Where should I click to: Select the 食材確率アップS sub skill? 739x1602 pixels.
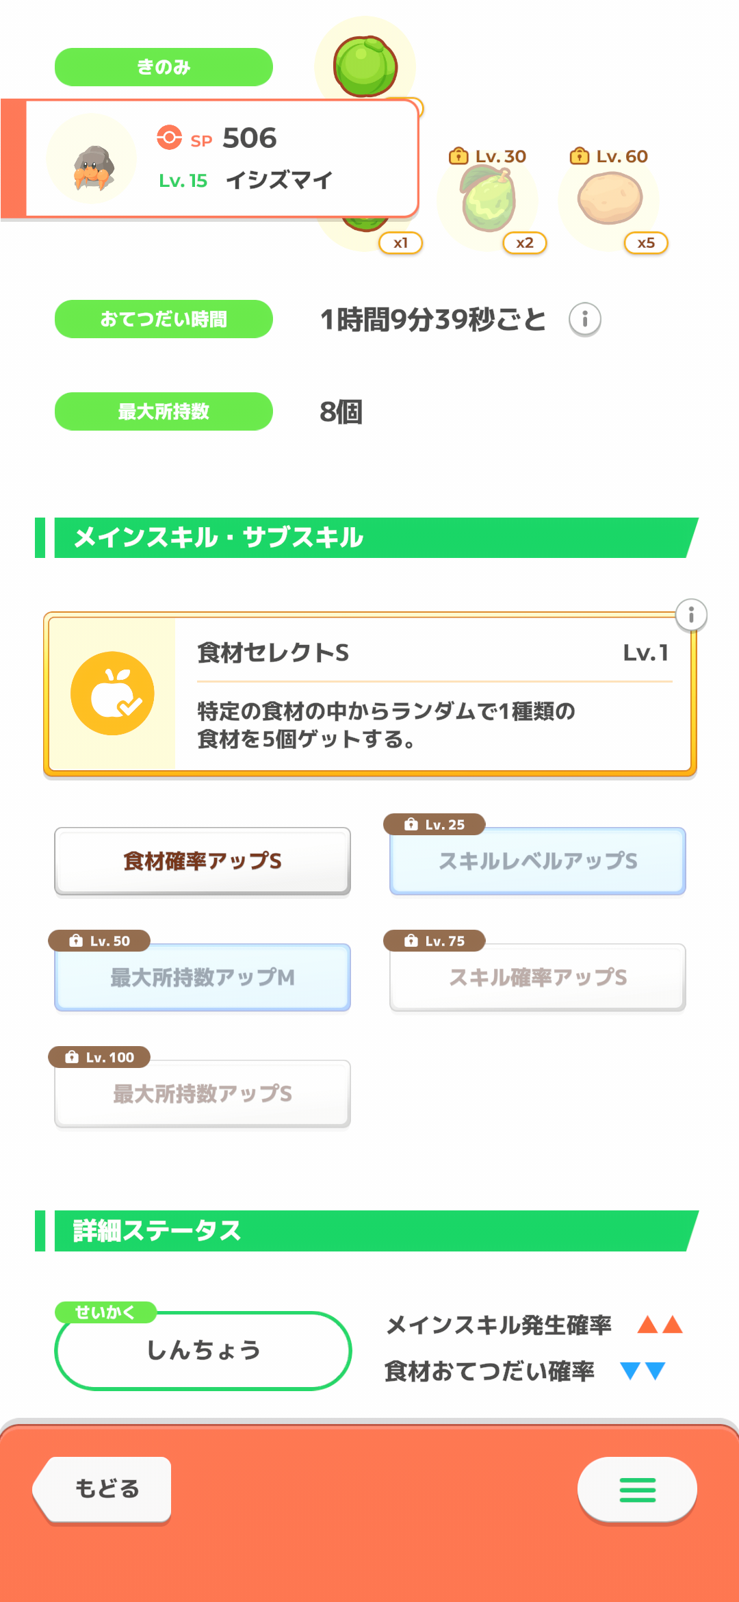click(203, 861)
